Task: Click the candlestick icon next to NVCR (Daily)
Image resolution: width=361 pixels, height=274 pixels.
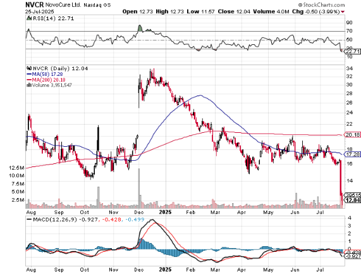Action: 29,68
